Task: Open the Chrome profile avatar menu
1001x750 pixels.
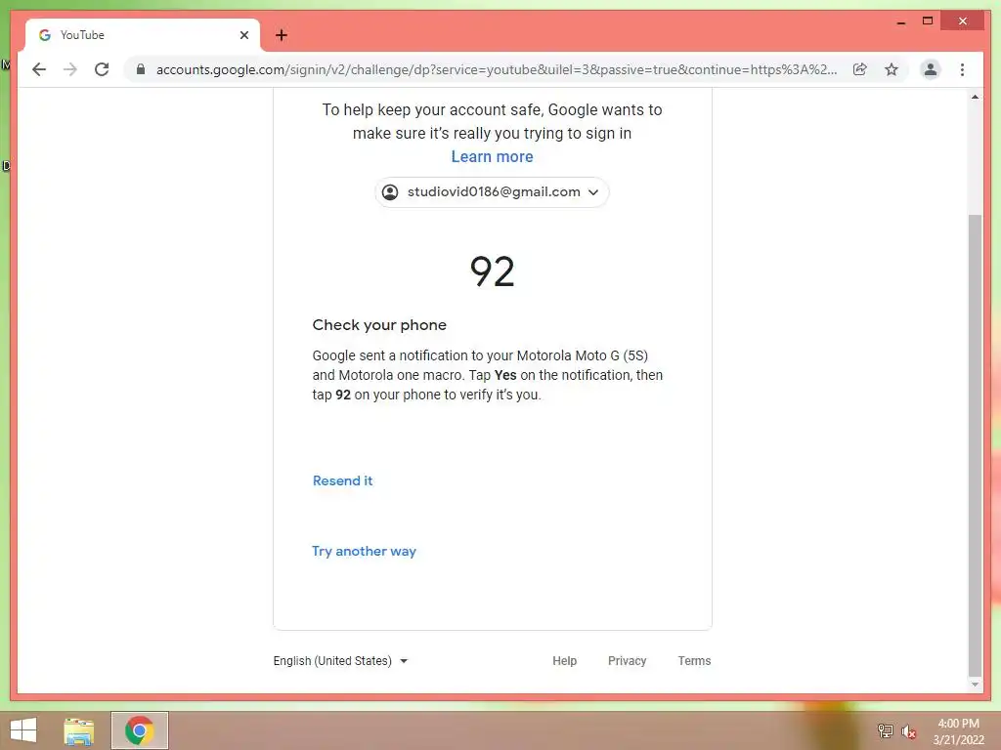Action: tap(931, 69)
